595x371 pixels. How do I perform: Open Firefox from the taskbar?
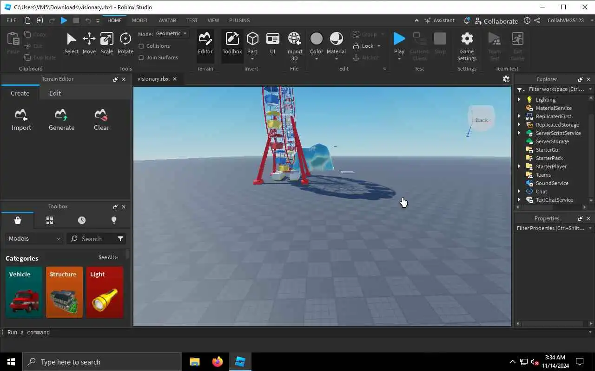tap(217, 362)
